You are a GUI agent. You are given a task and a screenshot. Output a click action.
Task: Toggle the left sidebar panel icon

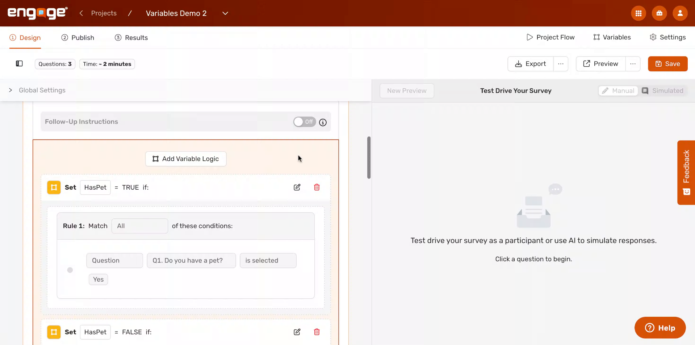(19, 64)
